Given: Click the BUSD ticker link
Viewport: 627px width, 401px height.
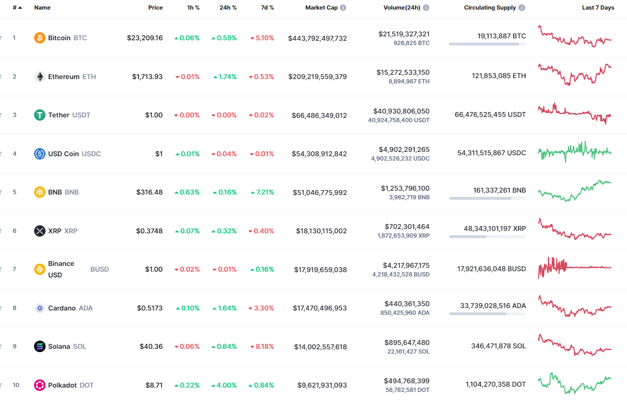Looking at the screenshot, I should point(99,269).
